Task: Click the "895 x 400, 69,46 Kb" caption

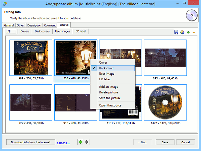Action: pyautogui.click(x=165, y=78)
